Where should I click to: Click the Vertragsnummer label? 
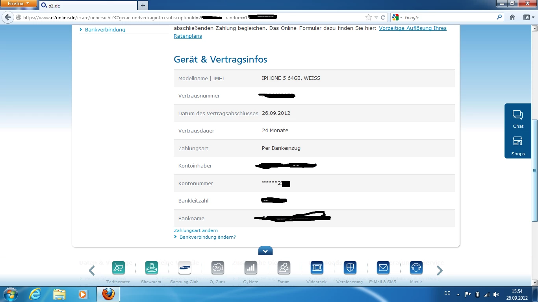(199, 96)
